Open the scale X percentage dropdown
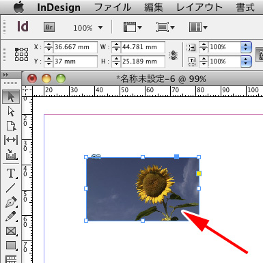 (246, 47)
